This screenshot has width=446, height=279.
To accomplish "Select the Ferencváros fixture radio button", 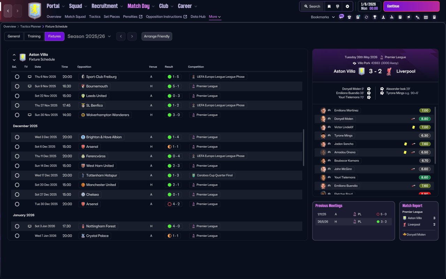I will tap(17, 156).
